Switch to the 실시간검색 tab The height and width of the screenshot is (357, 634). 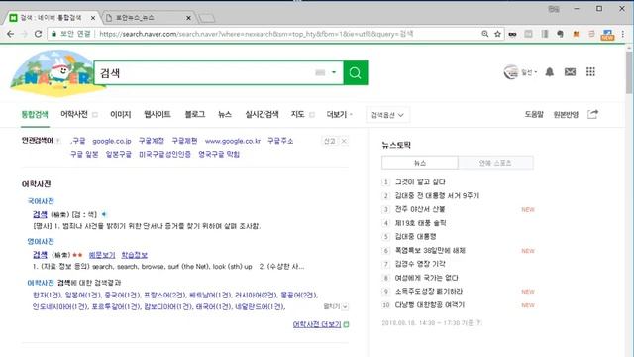tap(262, 115)
